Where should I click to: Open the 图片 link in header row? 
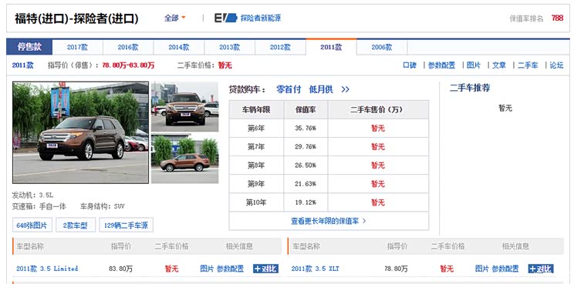pyautogui.click(x=474, y=65)
